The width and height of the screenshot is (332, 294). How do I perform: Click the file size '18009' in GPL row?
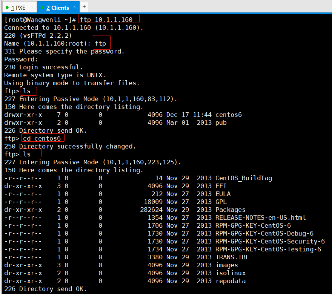(153, 202)
